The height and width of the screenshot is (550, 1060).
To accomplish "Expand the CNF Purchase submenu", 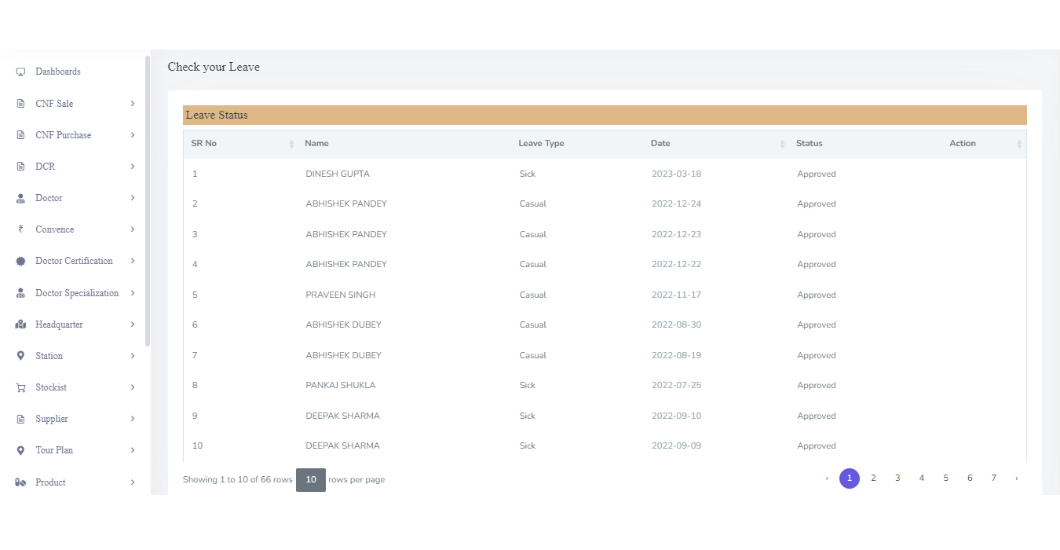I will click(x=132, y=134).
